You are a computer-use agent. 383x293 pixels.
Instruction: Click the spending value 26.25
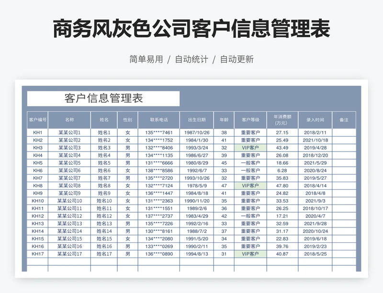pyautogui.click(x=282, y=208)
